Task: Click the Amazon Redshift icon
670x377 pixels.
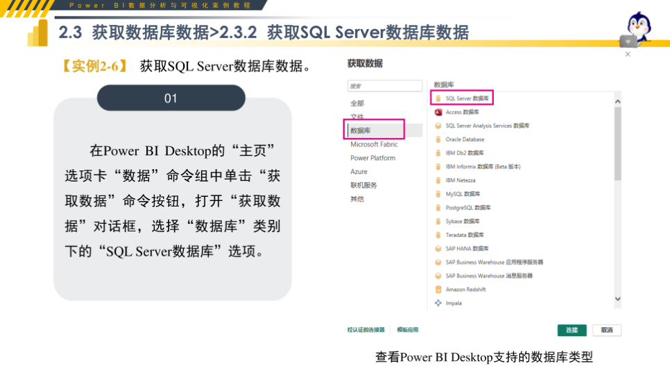Action: [x=438, y=290]
